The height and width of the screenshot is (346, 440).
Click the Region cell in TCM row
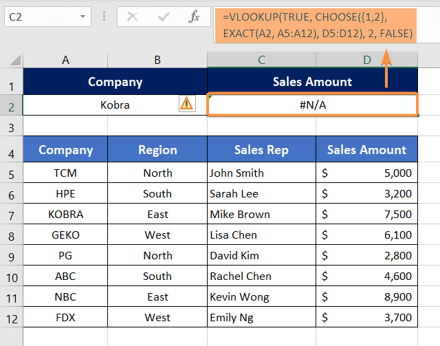click(x=157, y=173)
